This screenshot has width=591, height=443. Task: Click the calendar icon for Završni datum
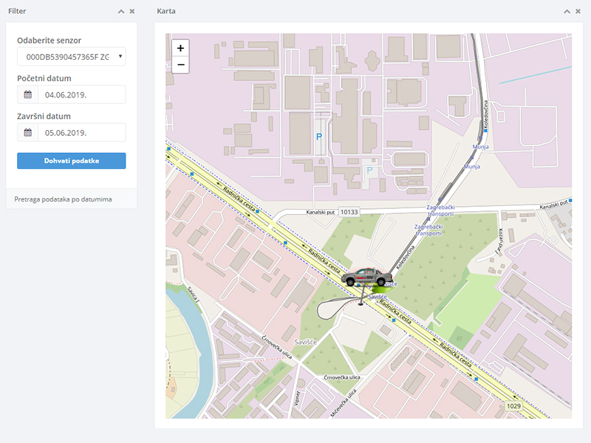[28, 132]
